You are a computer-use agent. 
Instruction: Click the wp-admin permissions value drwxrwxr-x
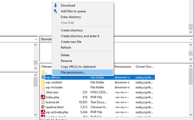click(x=122, y=77)
